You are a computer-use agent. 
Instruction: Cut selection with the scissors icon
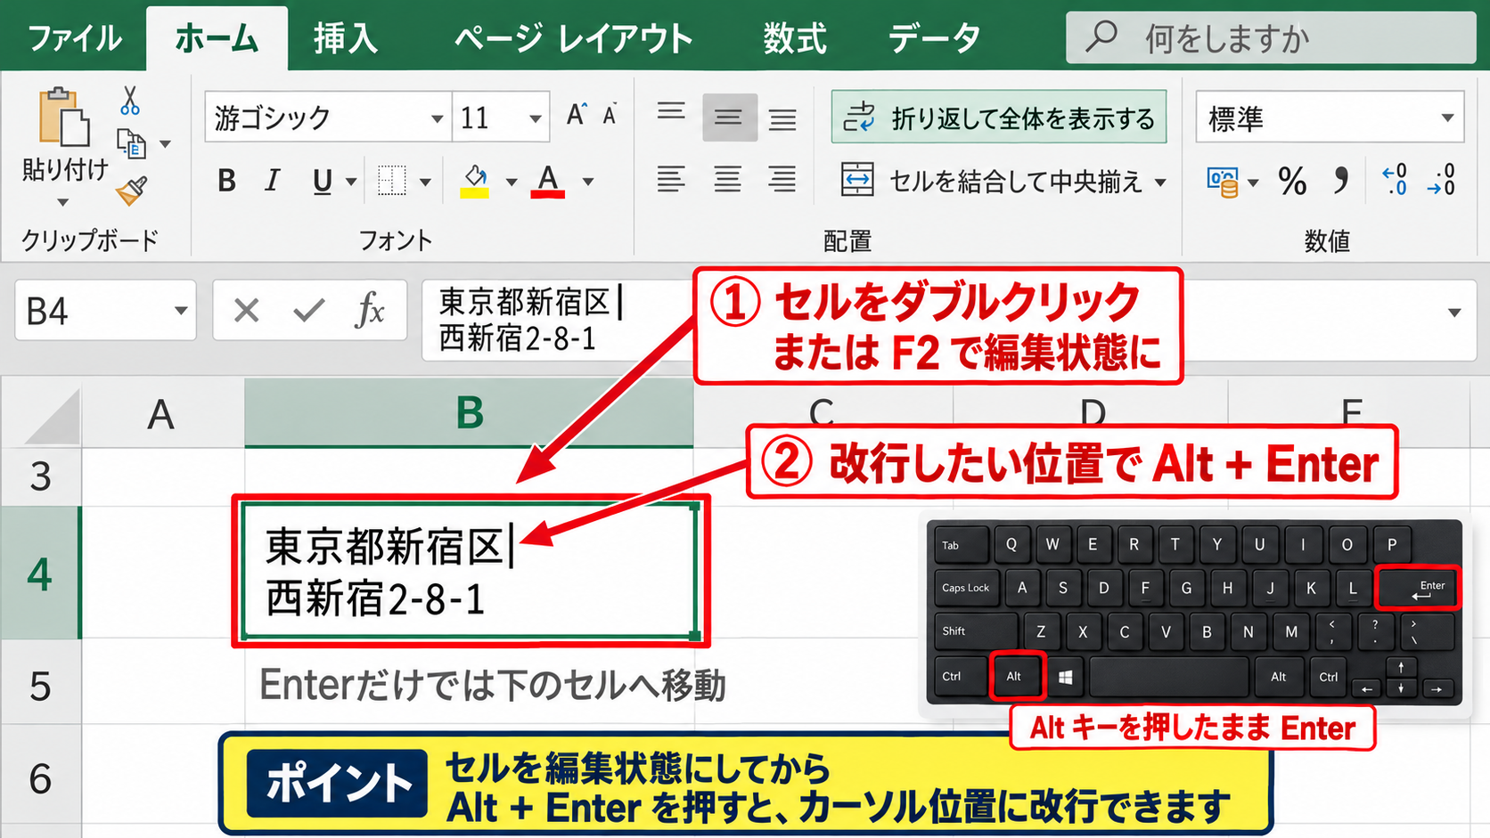(130, 101)
